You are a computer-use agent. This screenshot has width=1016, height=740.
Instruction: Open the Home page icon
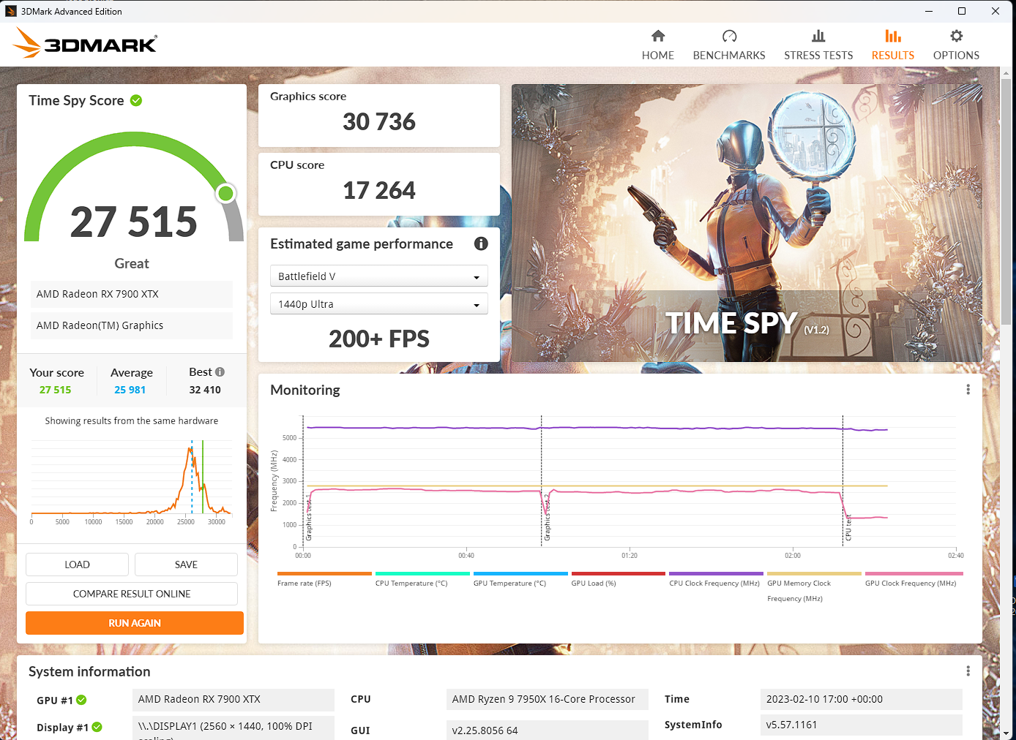657,37
